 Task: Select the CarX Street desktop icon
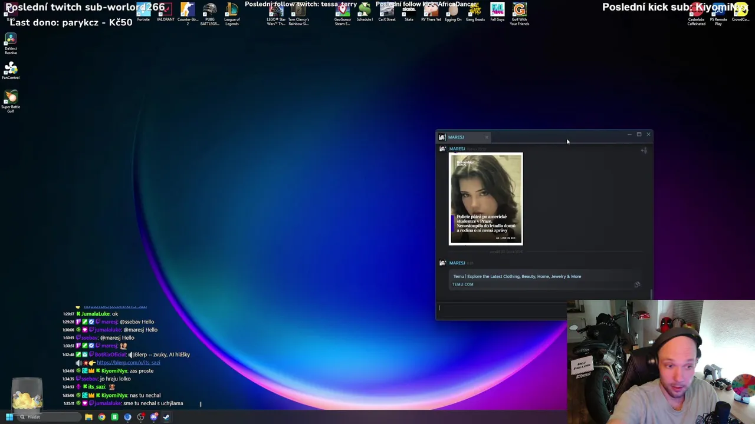(387, 12)
